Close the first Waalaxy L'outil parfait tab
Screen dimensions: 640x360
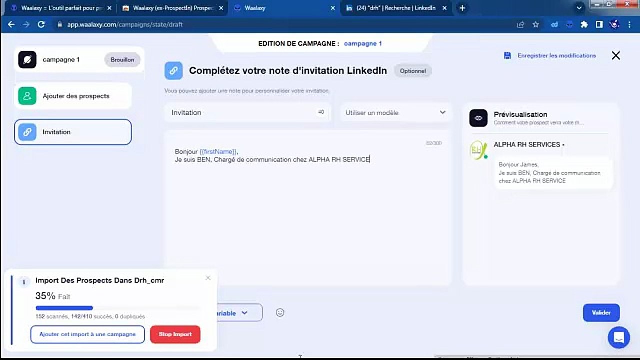click(x=109, y=8)
